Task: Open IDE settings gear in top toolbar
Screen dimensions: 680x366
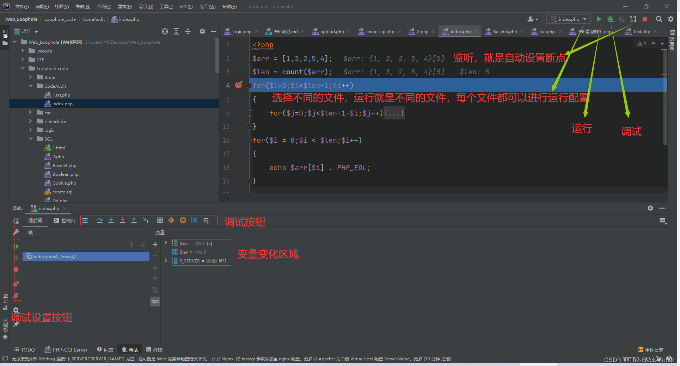Action: (x=671, y=19)
